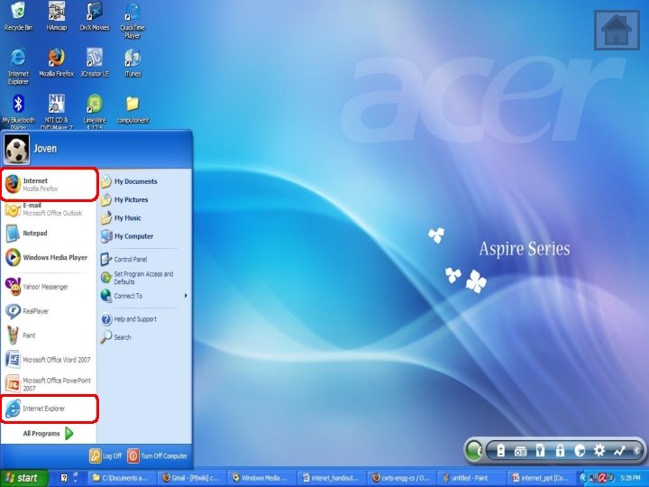
Task: Open the JCreator LE desktop shortcut
Action: click(95, 63)
